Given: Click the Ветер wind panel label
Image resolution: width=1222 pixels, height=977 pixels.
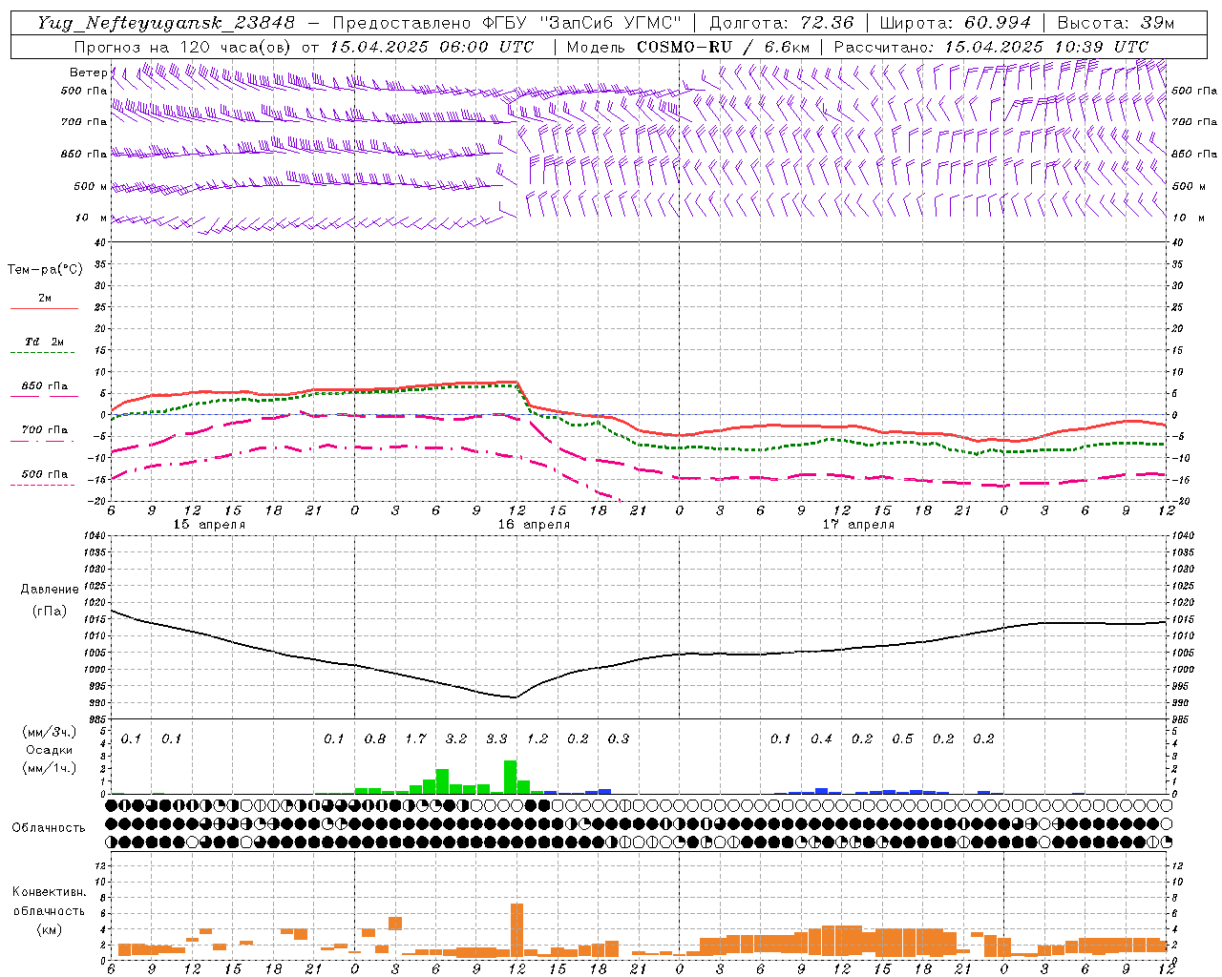Looking at the screenshot, I should click(88, 73).
